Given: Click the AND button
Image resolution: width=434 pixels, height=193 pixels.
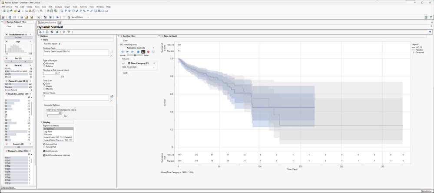Looking at the screenshot, I should pos(125,73).
